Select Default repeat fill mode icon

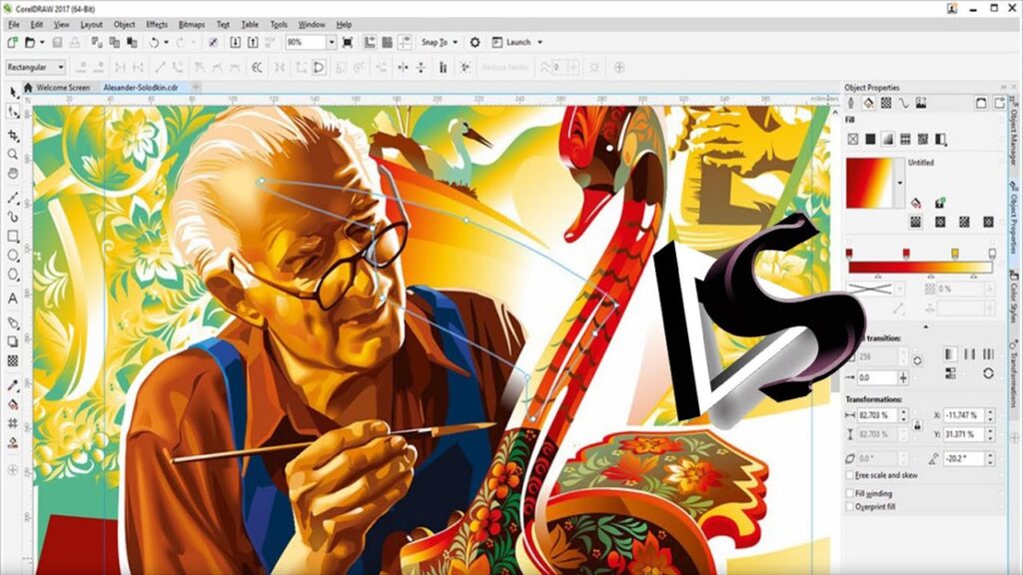pyautogui.click(x=950, y=354)
